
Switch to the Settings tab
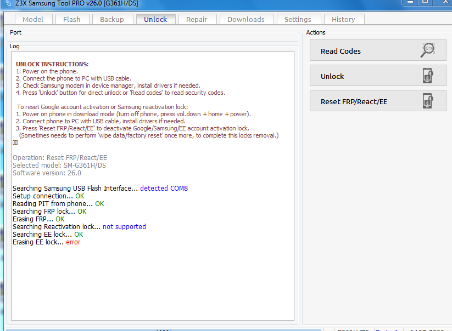tap(298, 19)
